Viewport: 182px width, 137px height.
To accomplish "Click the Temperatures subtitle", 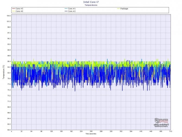I will pyautogui.click(x=91, y=5).
